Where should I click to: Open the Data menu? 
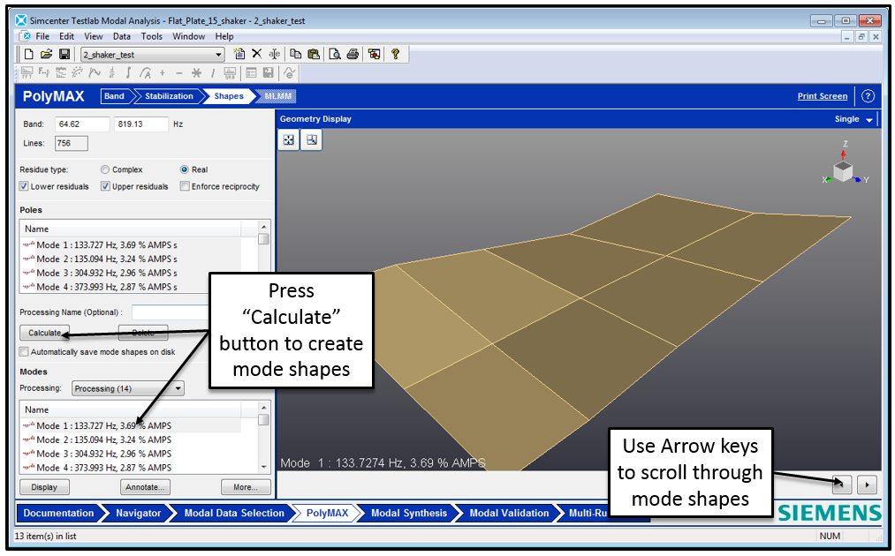tap(122, 36)
